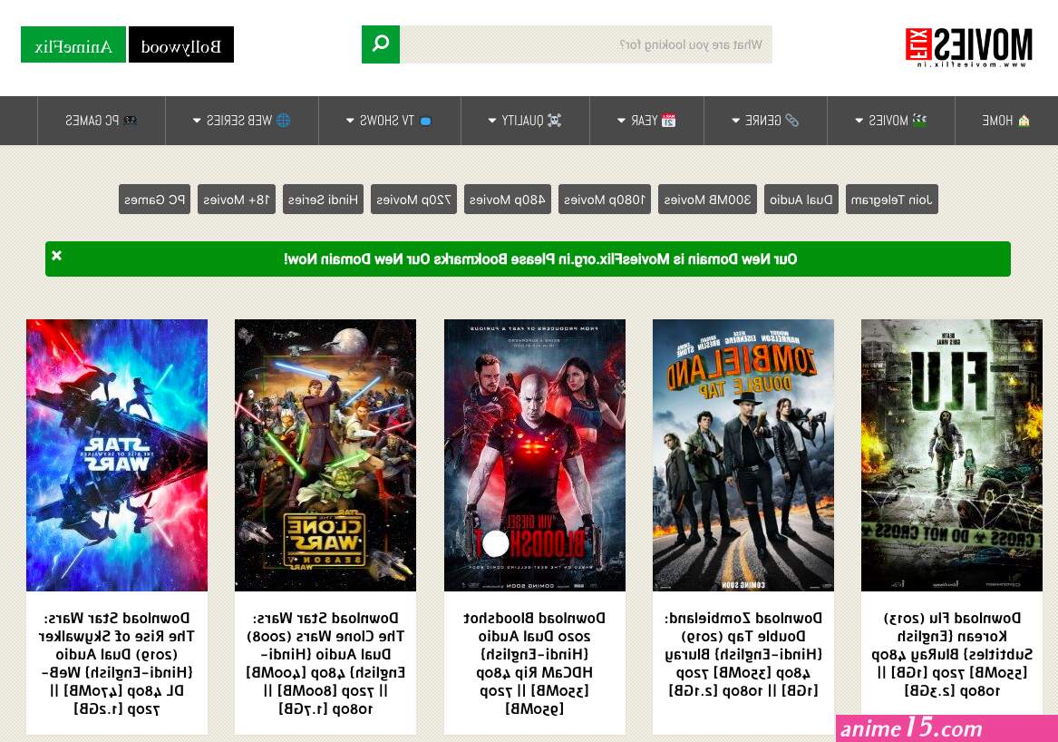Open the PC GAMES menu item
Screen dimensions: 1058x742
(102, 120)
